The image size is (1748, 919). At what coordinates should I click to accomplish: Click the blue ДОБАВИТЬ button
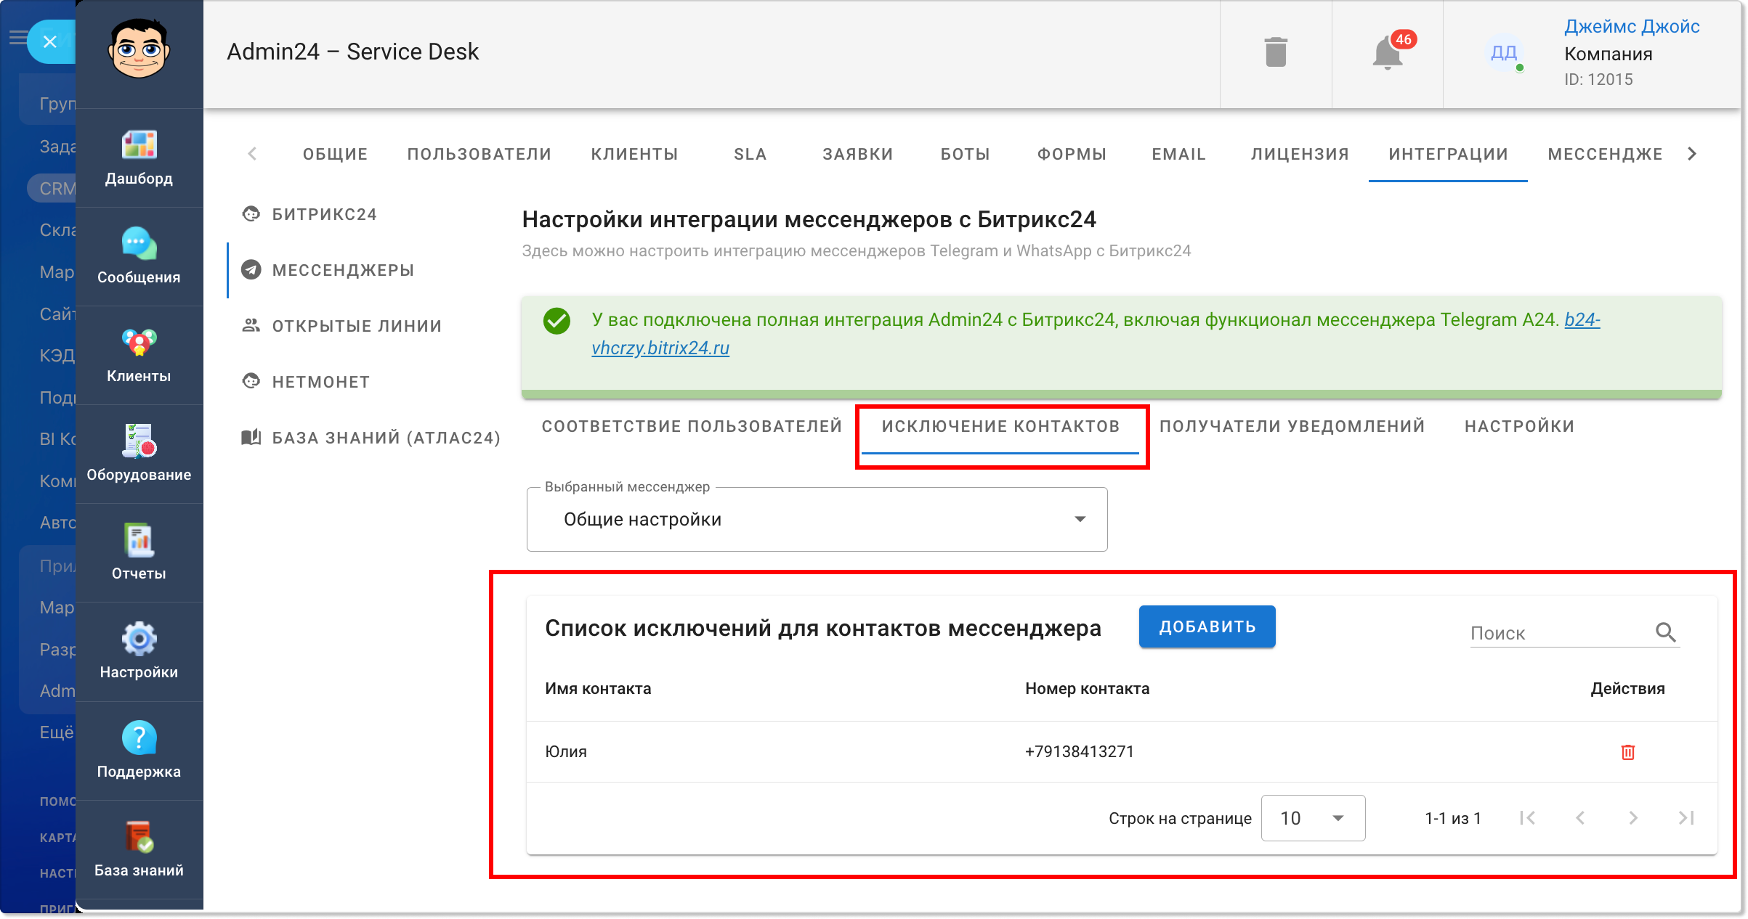click(x=1207, y=626)
